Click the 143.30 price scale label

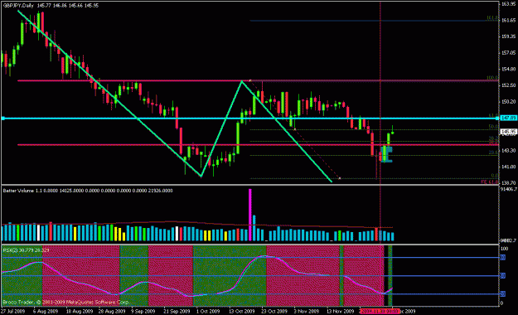pyautogui.click(x=508, y=150)
